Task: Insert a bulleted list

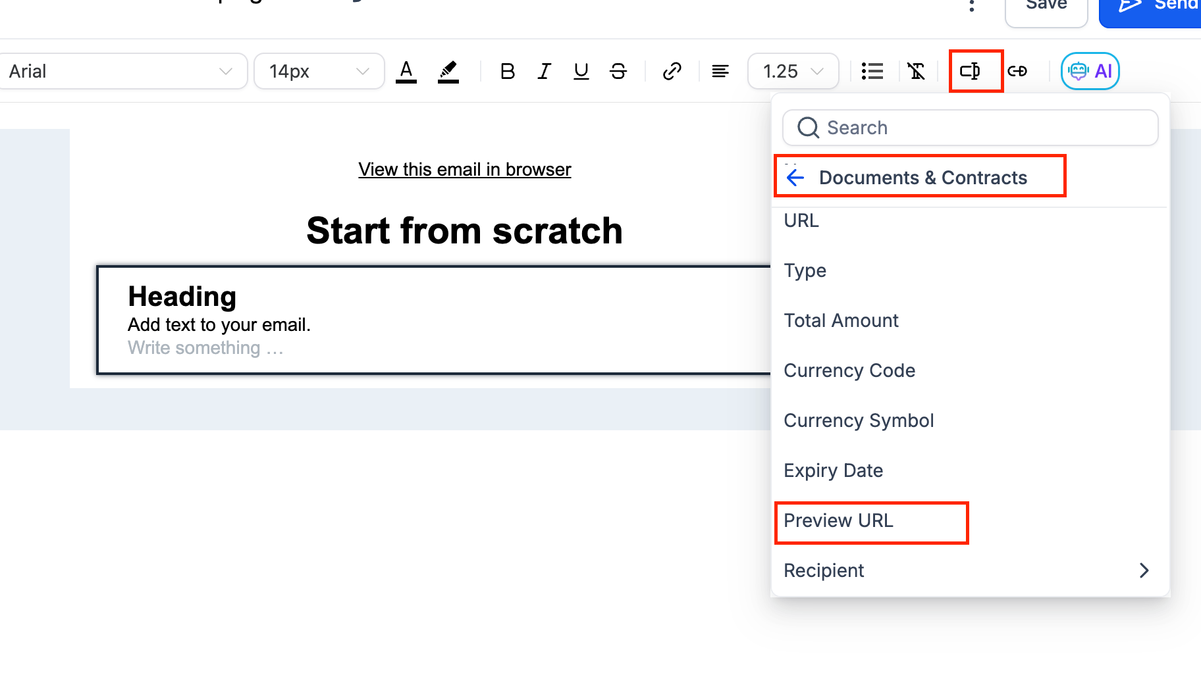Action: coord(872,71)
